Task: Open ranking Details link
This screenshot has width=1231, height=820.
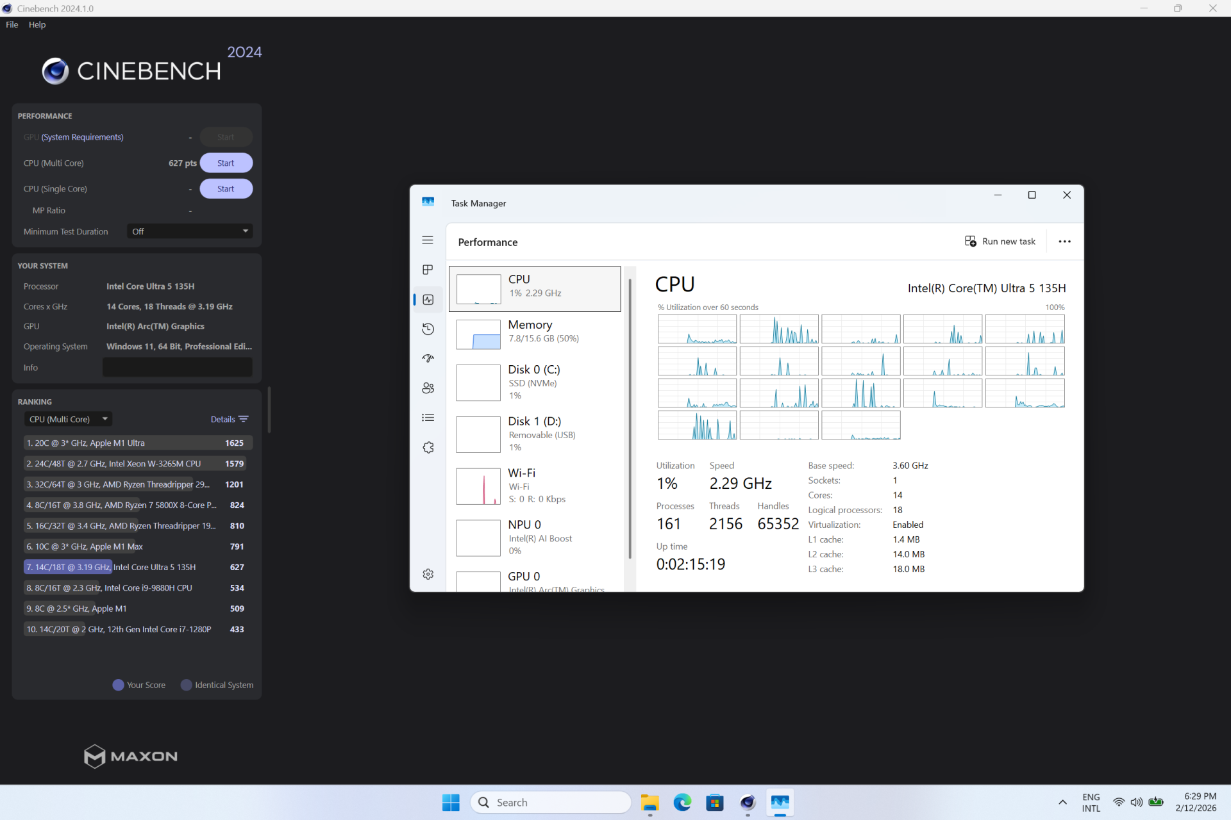Action: [x=222, y=419]
